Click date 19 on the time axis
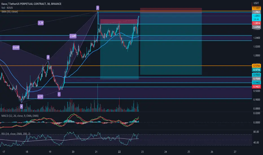 coord(50,152)
